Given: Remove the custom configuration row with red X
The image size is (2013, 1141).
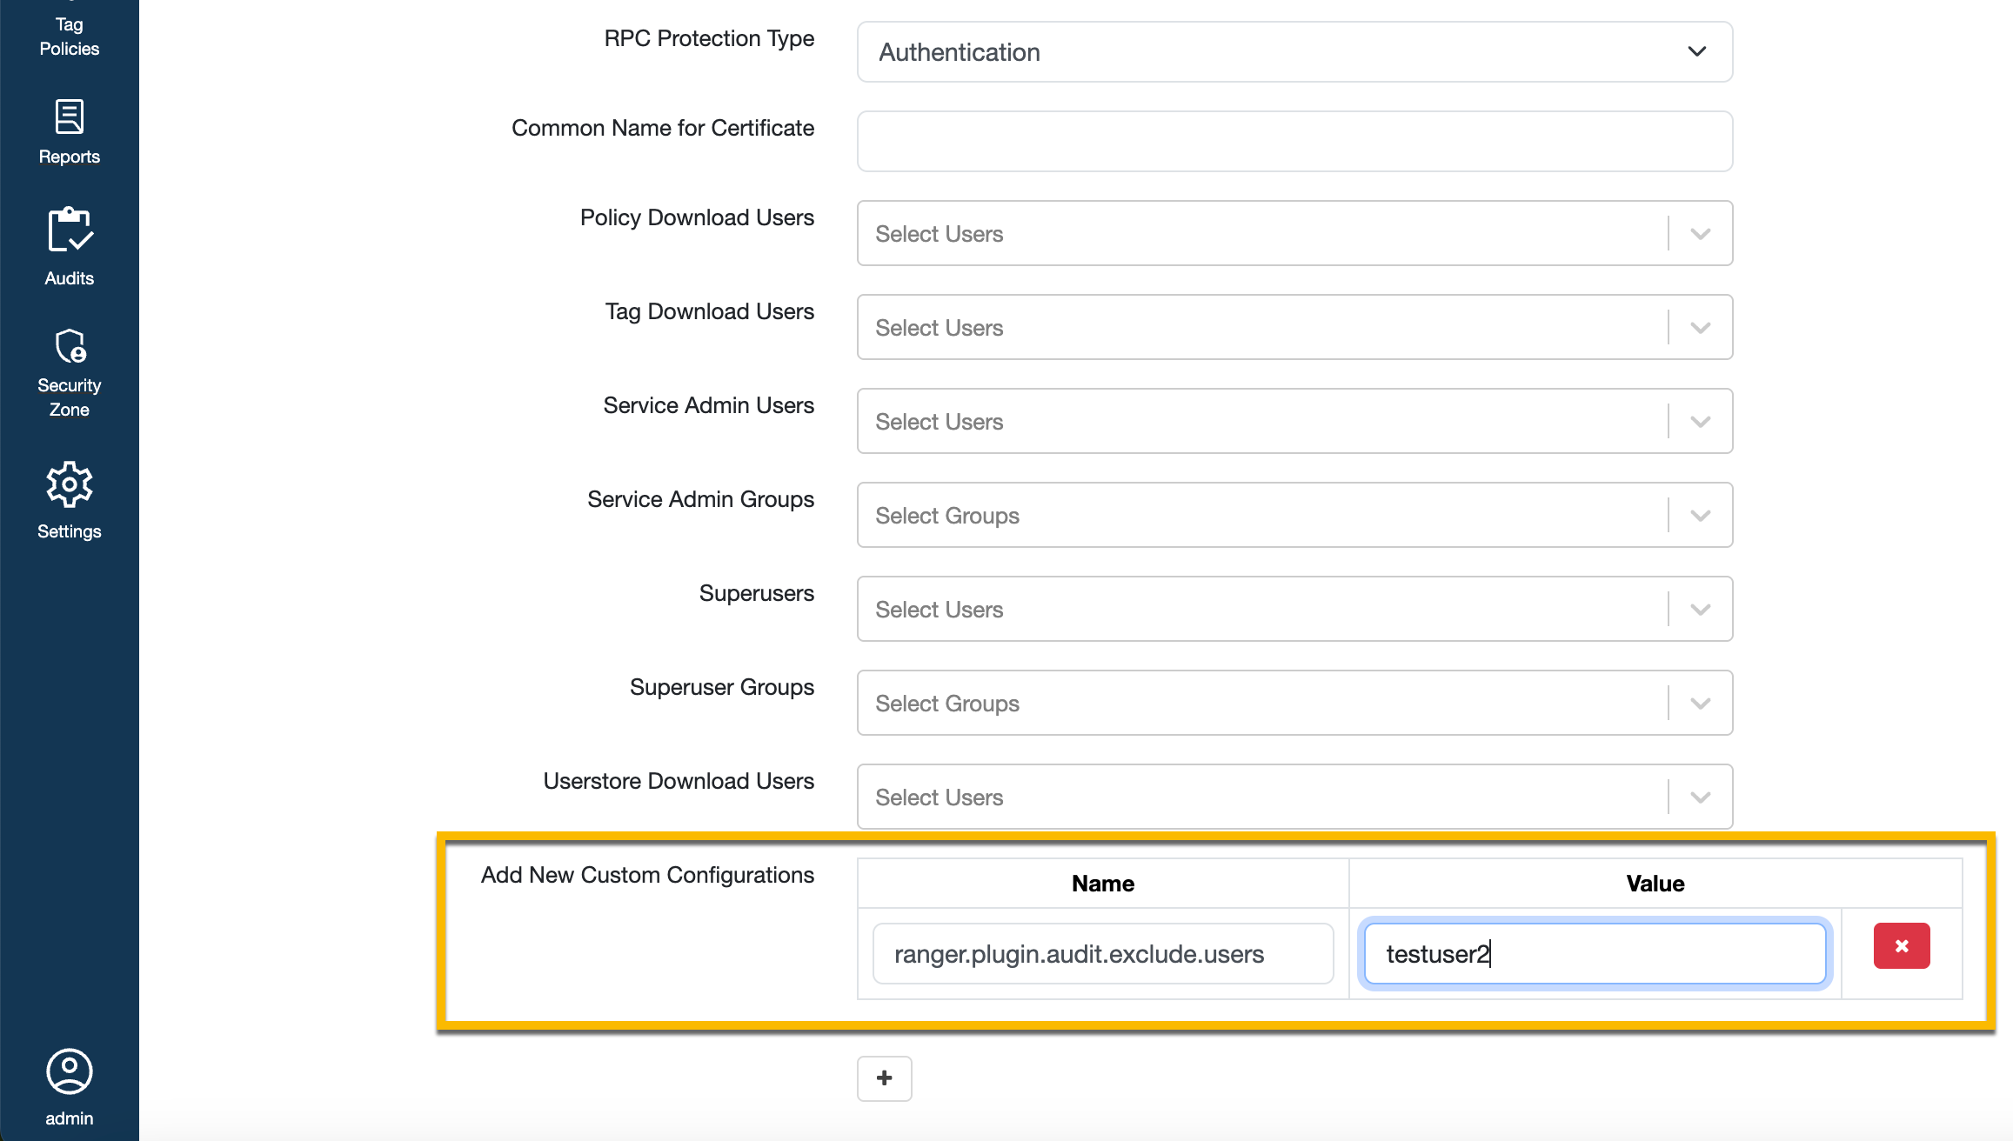Looking at the screenshot, I should point(1902,945).
